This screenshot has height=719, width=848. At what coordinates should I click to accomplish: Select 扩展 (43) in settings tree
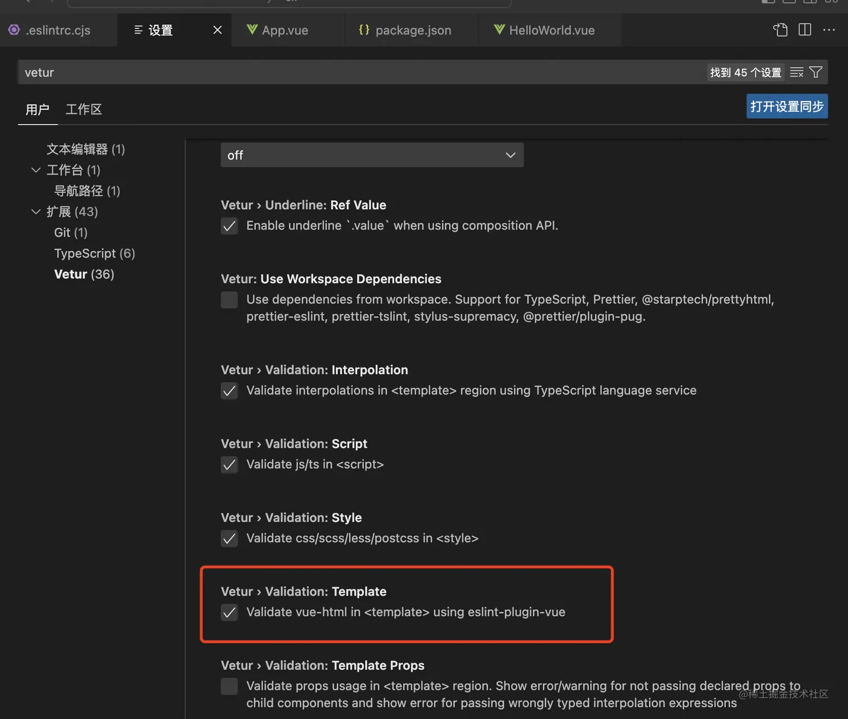click(72, 211)
